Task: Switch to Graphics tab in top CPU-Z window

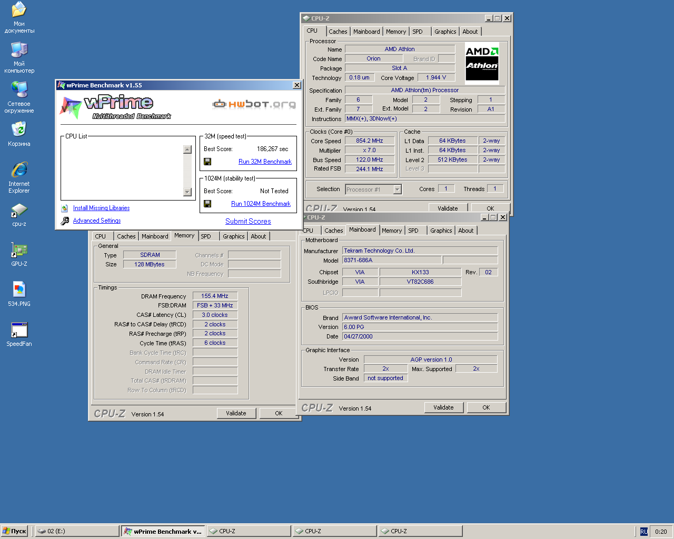Action: pos(445,32)
